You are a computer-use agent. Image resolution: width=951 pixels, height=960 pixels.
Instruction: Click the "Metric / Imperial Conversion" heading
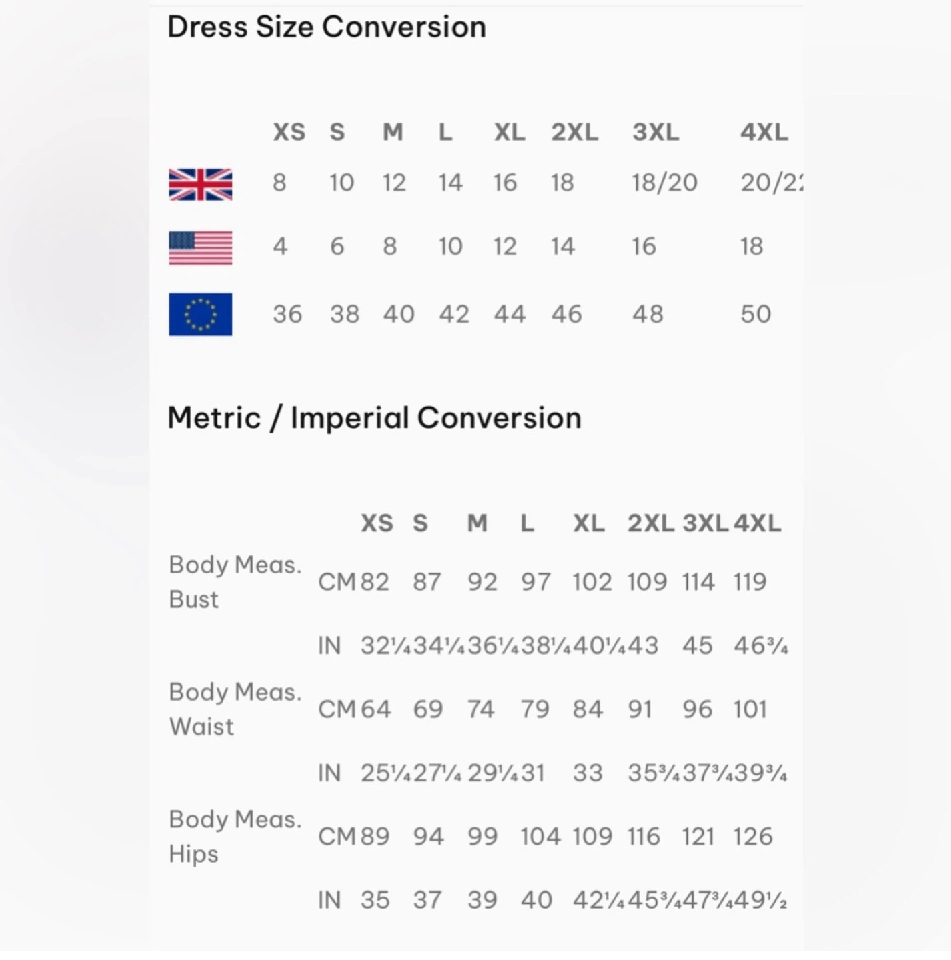(374, 418)
